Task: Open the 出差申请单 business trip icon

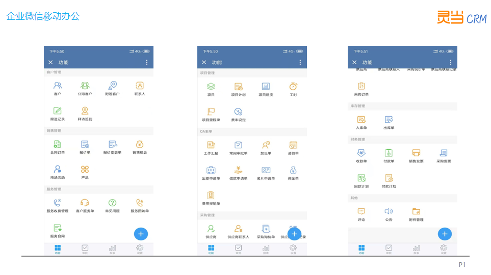Action: coord(211,170)
